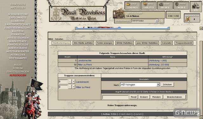Click Landsknecht link in Truppen zusammenstellen
Image resolution: width=203 pixels, height=119 pixels.
click(82, 82)
